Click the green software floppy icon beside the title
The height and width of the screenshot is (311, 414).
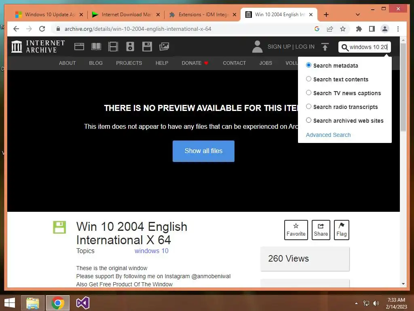[59, 227]
